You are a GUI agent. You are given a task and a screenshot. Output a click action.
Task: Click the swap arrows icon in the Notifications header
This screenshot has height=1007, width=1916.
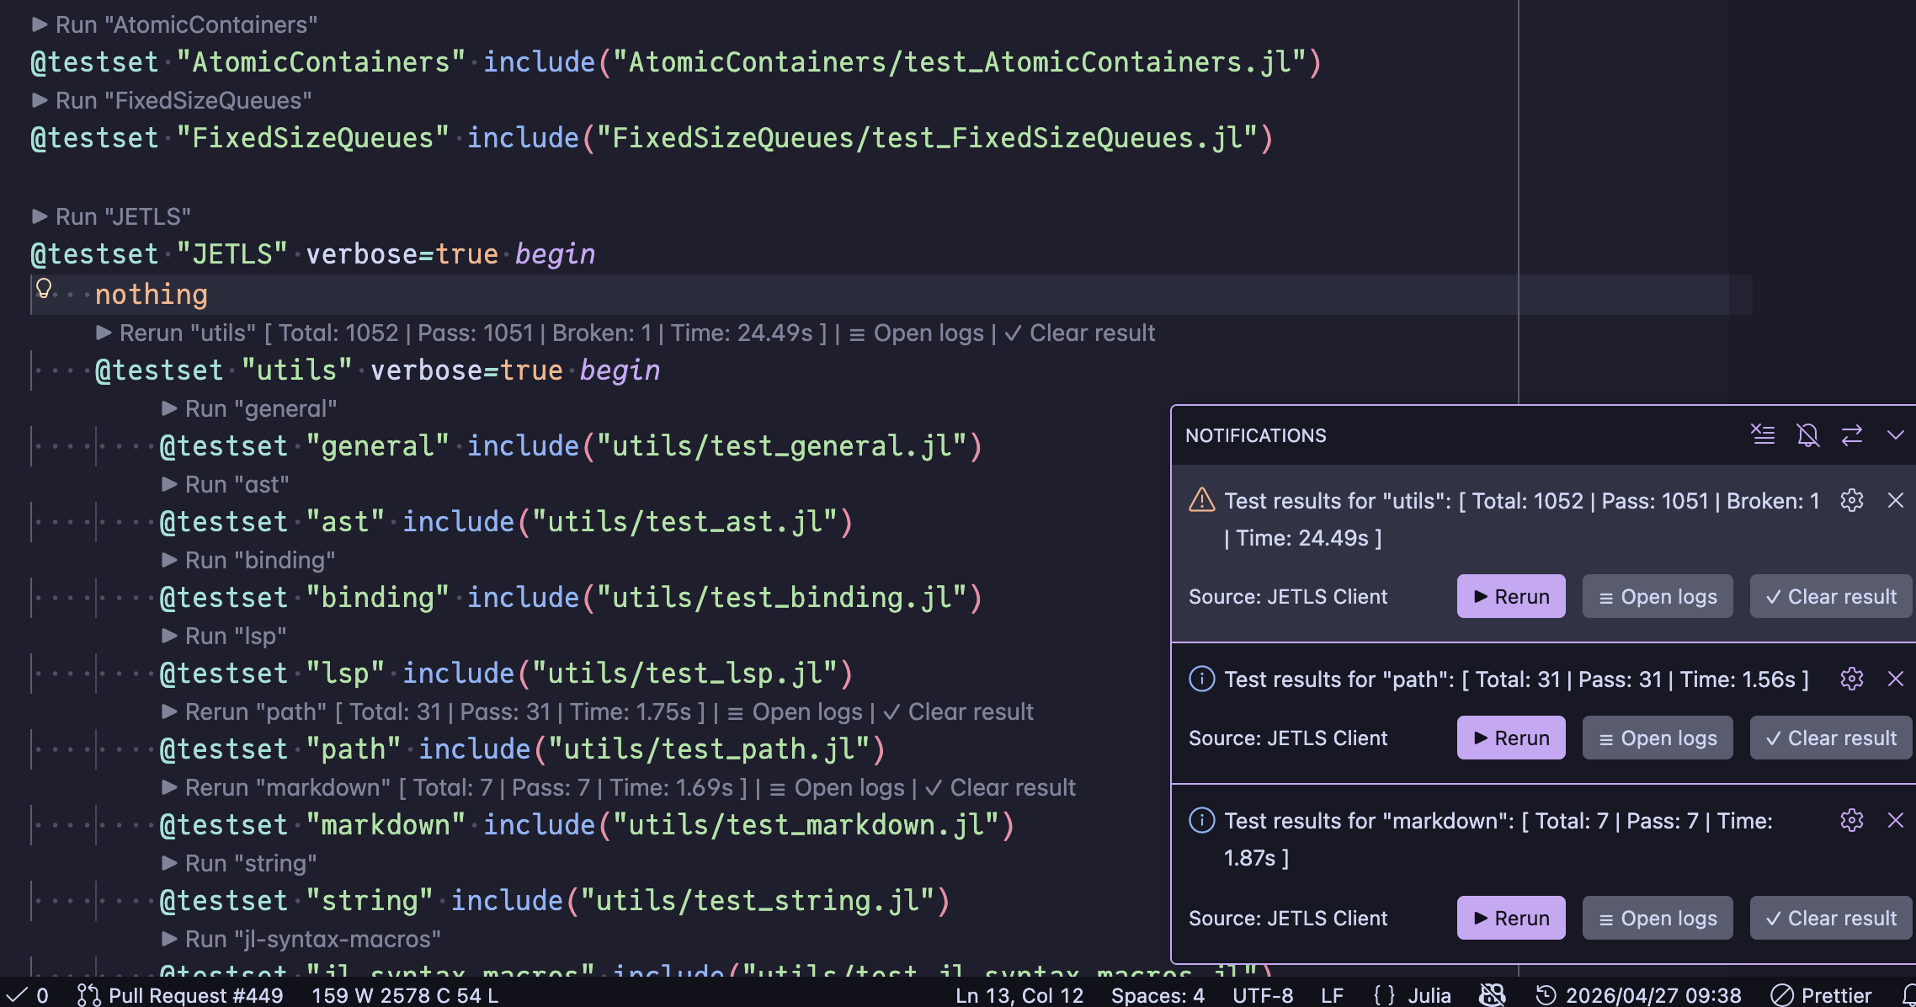click(1852, 435)
